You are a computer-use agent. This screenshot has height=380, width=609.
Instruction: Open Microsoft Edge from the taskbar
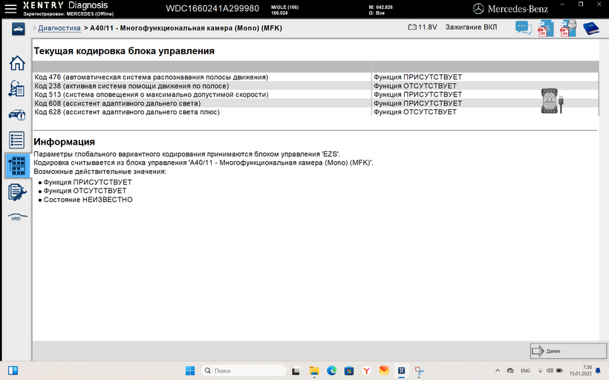click(331, 370)
